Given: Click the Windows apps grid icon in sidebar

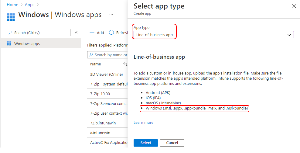Looking at the screenshot, I should pyautogui.click(x=9, y=43).
